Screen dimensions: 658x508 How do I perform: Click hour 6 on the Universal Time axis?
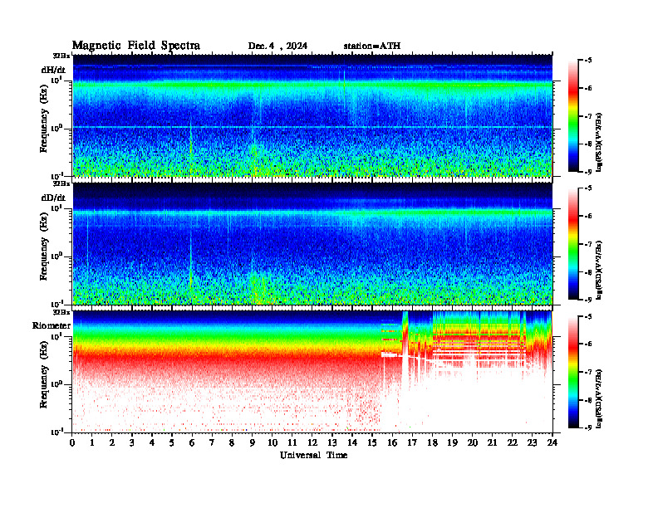coord(192,443)
